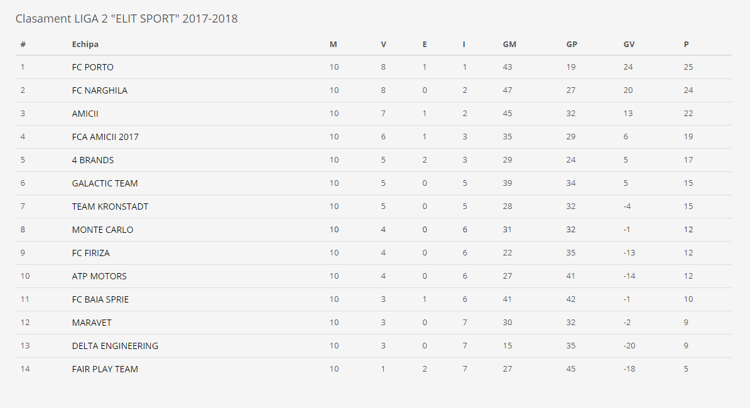750x408 pixels.
Task: Open DELTA ENGINEERING team entry
Action: tap(115, 346)
